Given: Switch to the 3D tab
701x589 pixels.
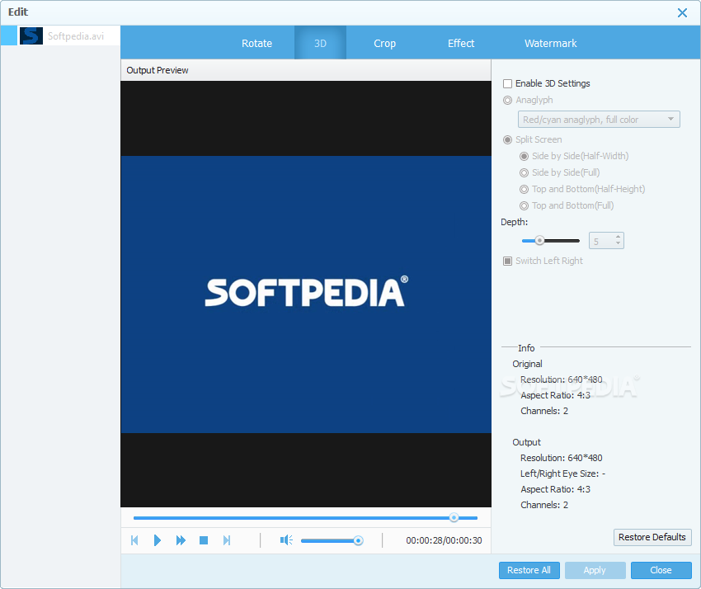Looking at the screenshot, I should 320,44.
